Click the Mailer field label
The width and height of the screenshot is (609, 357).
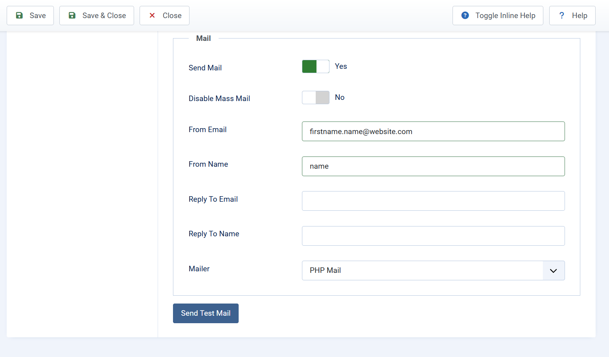coord(199,269)
